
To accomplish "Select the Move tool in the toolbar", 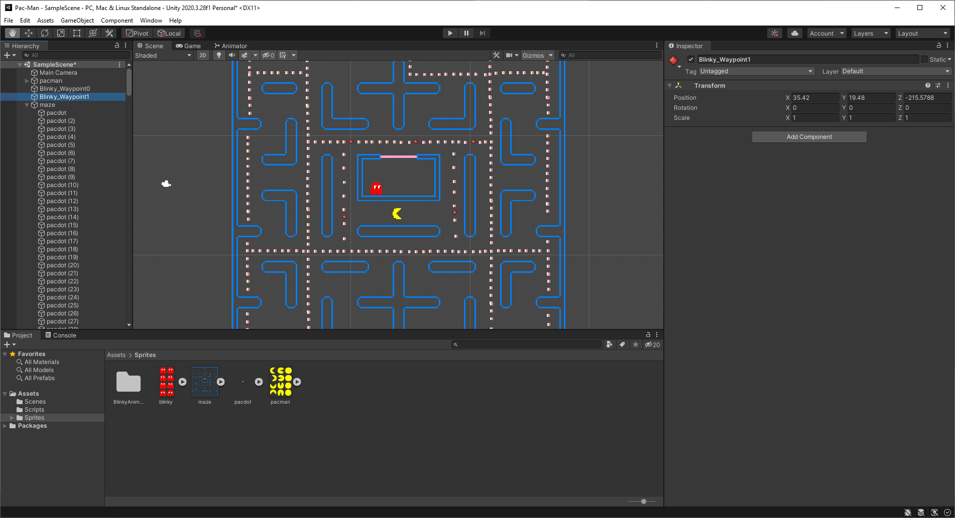I will [x=29, y=33].
